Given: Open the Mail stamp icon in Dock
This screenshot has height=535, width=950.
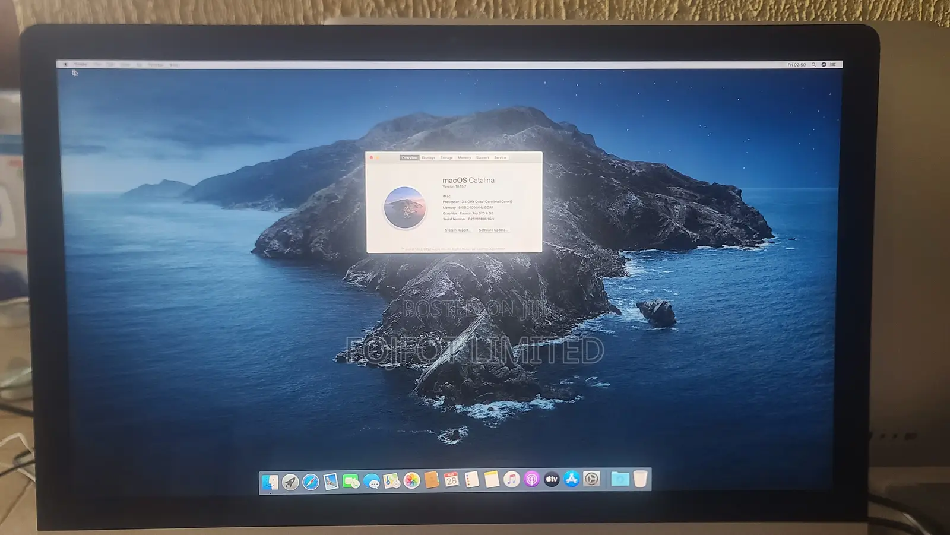Looking at the screenshot, I should tap(331, 482).
